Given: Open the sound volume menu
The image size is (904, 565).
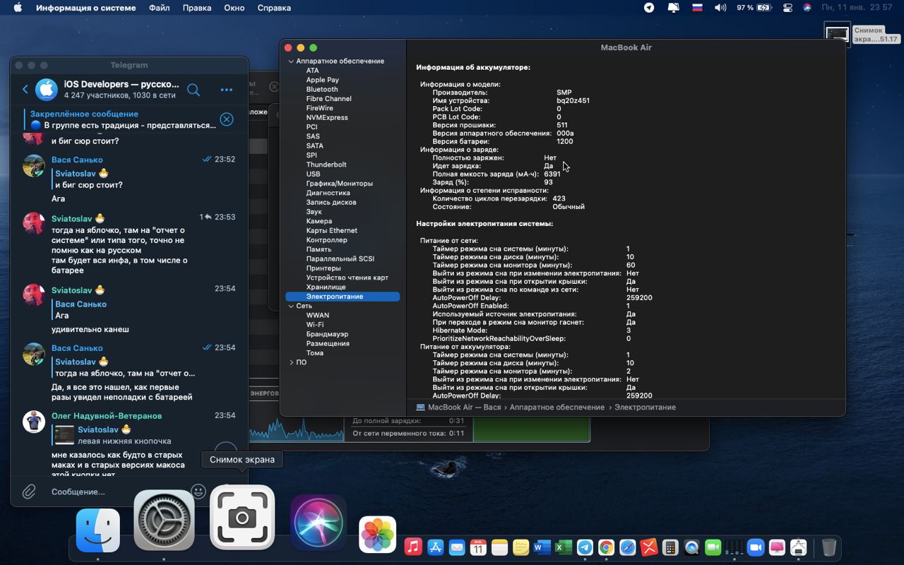Looking at the screenshot, I should [x=720, y=8].
